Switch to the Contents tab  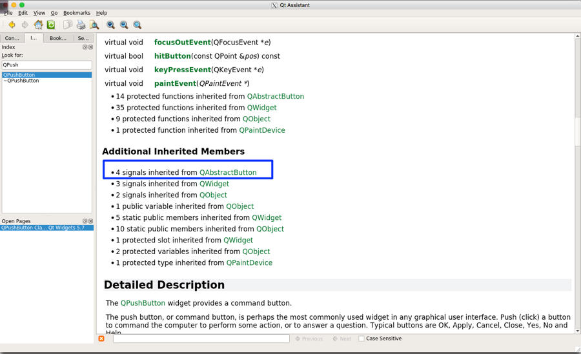[12, 38]
